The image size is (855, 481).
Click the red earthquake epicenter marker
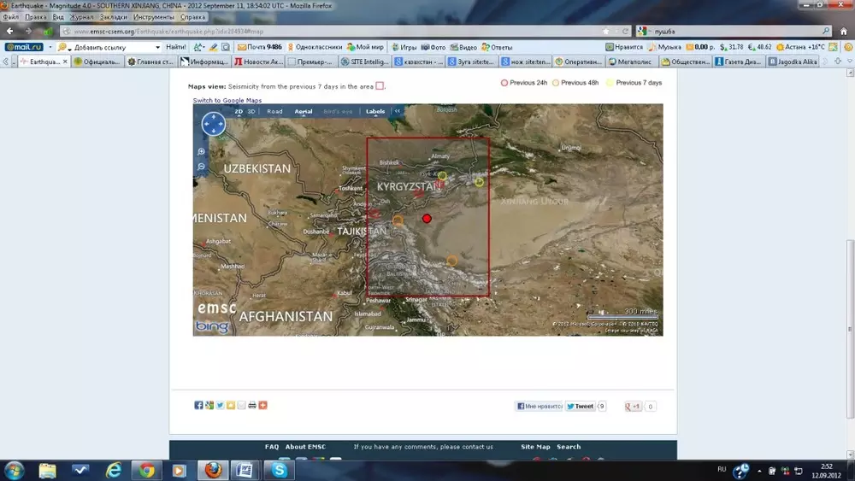(x=427, y=219)
